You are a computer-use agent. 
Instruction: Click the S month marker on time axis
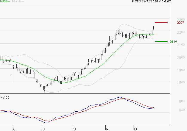[x=44, y=129]
